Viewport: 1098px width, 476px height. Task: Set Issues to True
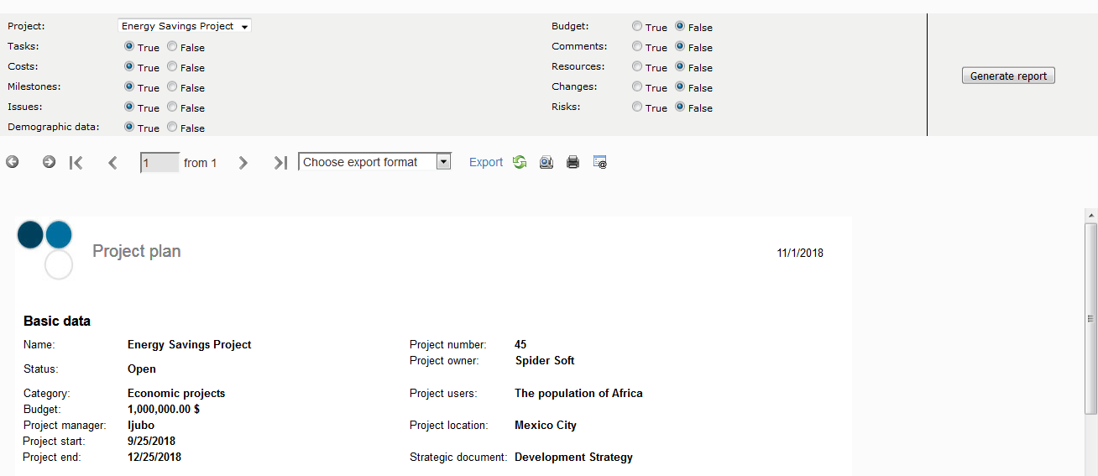(129, 107)
